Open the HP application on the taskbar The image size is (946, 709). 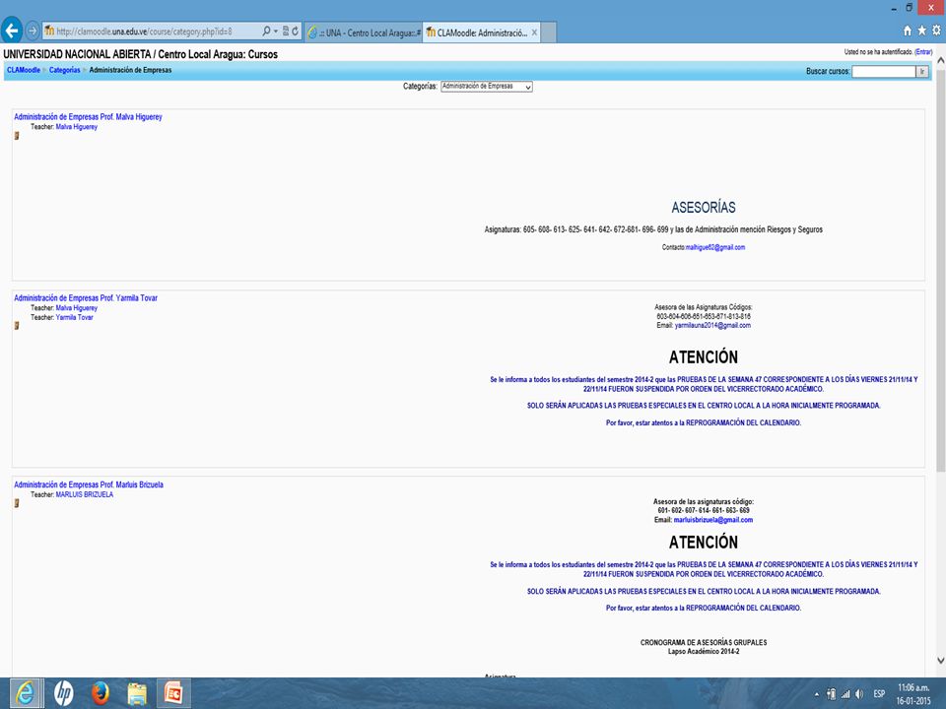[x=63, y=692]
